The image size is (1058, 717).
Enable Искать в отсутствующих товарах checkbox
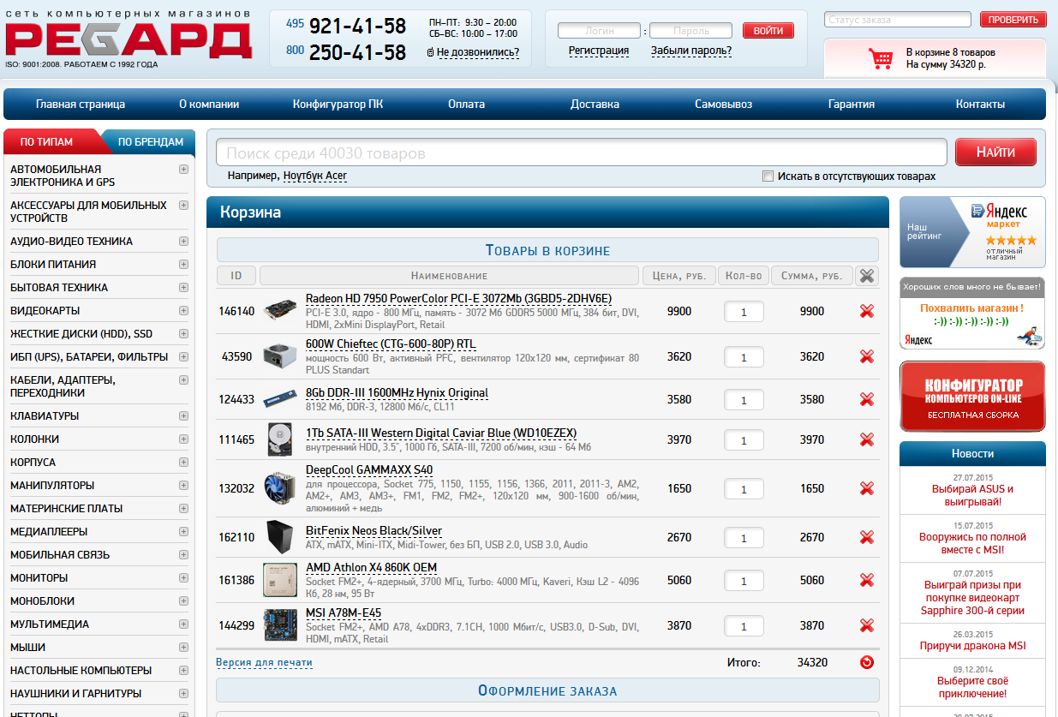pyautogui.click(x=768, y=176)
